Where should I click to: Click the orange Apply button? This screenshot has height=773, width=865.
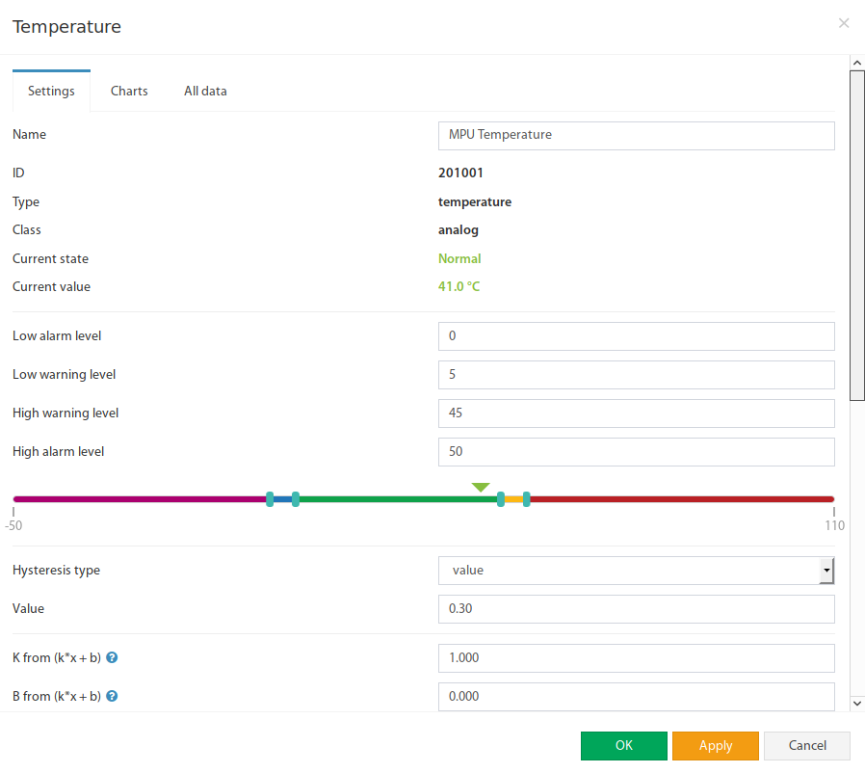pos(716,746)
